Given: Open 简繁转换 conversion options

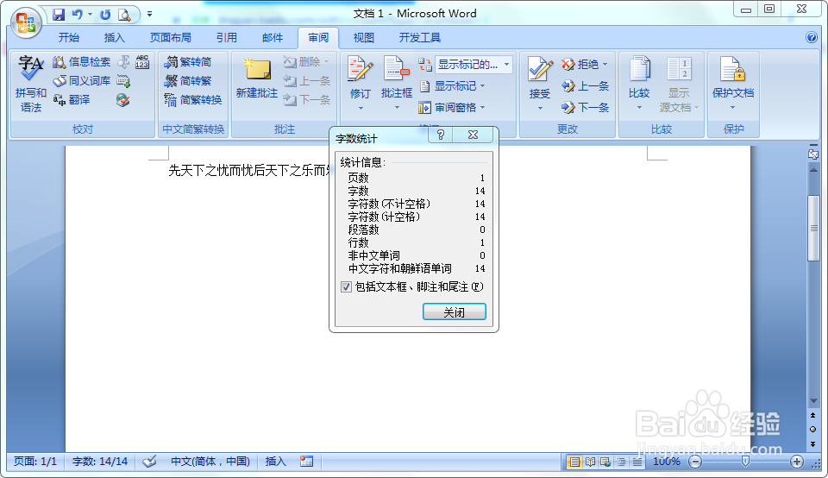Looking at the screenshot, I should point(192,100).
